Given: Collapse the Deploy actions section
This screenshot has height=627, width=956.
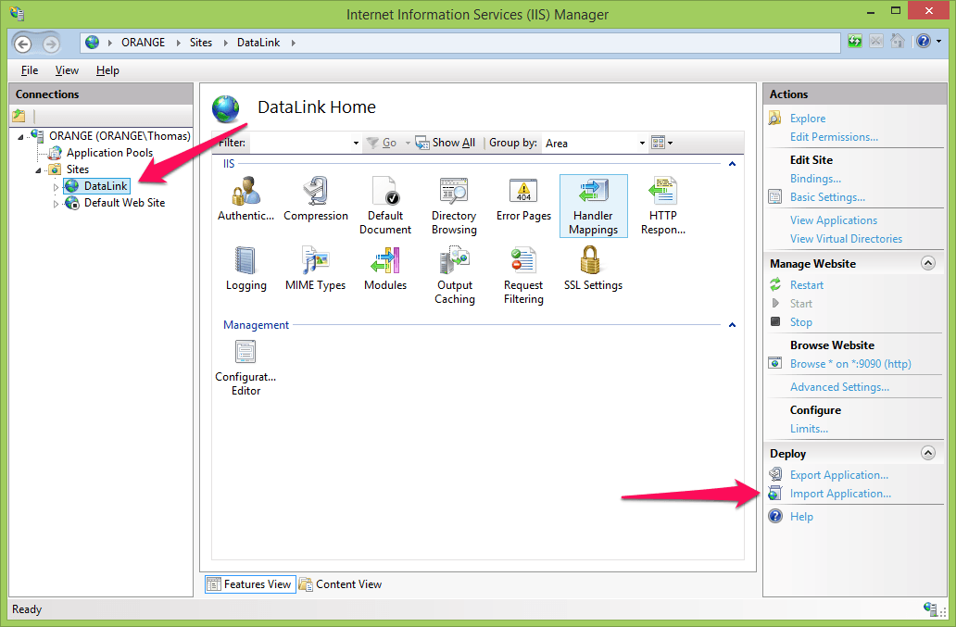Looking at the screenshot, I should click(x=927, y=454).
